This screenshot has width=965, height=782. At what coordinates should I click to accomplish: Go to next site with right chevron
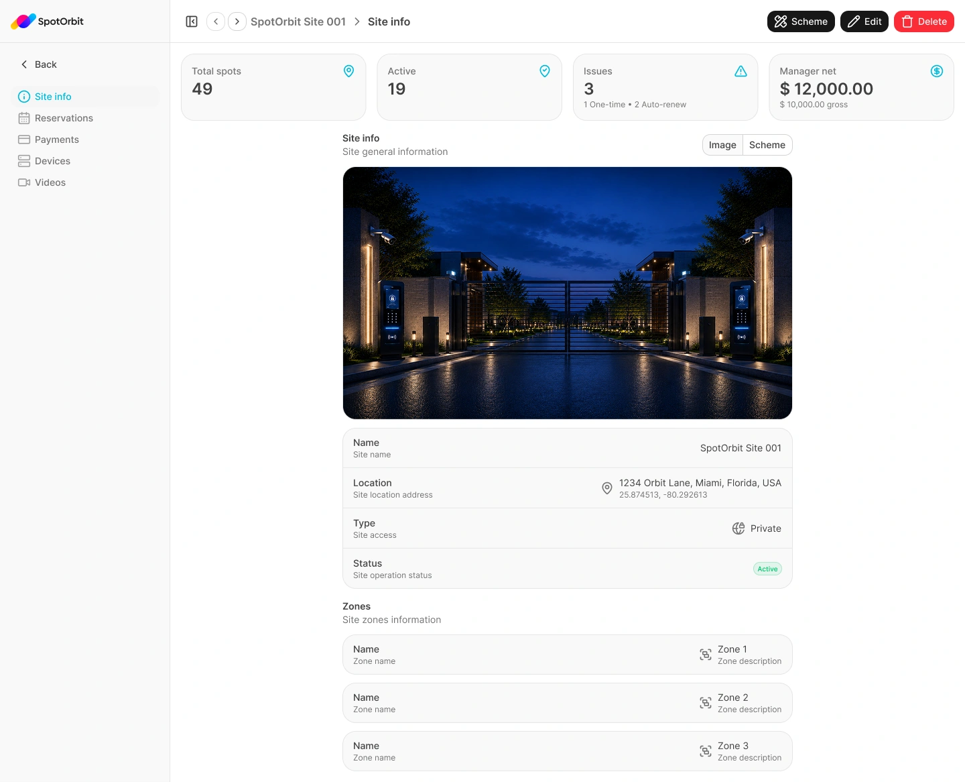tap(237, 21)
